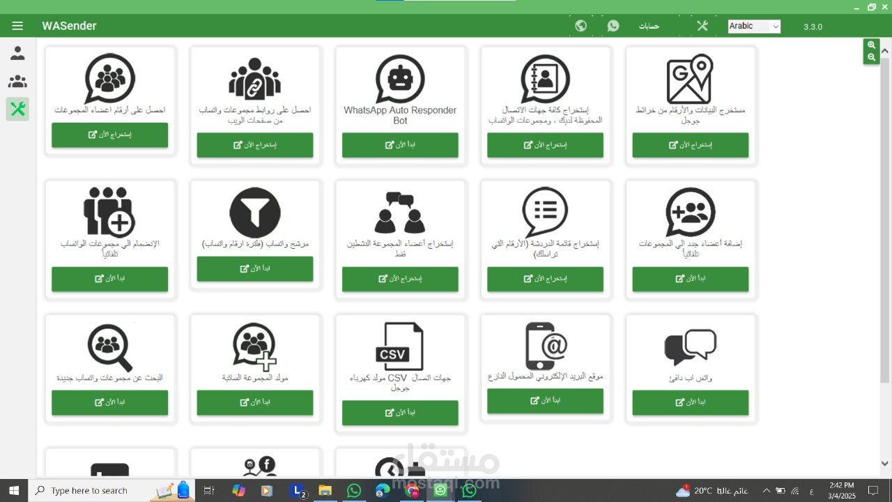
Task: Click the scrollbar up arrow
Action: pyautogui.click(x=885, y=51)
